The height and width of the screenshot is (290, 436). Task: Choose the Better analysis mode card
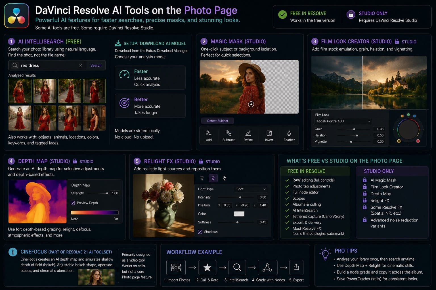coord(150,106)
